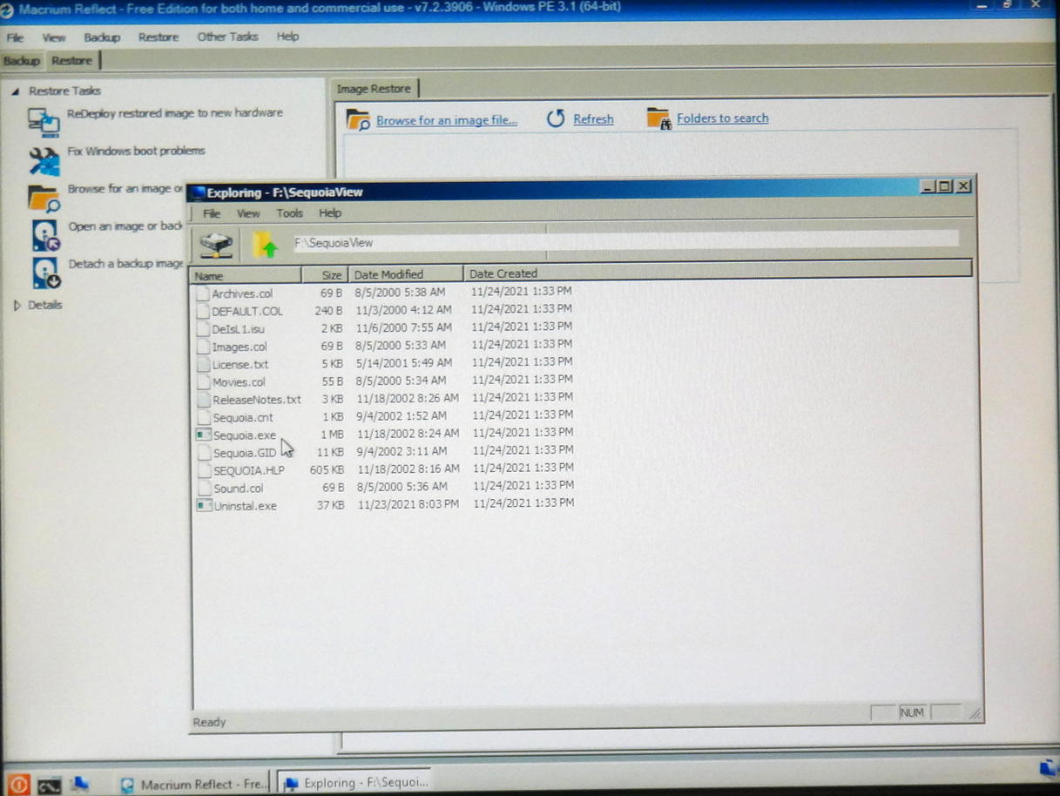The height and width of the screenshot is (796, 1060).
Task: Click ReDeploy restored image to new hardware
Action: 175,113
